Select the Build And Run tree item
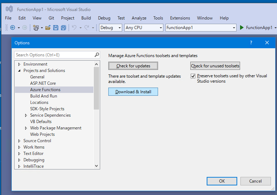277x195 pixels. pyautogui.click(x=43, y=96)
